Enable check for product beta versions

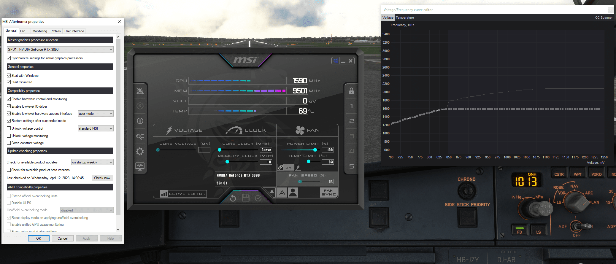(9, 170)
